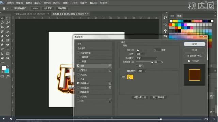Click plus button beside 颜色叠加 row
Viewport: 218px width, 122px height.
[110, 83]
